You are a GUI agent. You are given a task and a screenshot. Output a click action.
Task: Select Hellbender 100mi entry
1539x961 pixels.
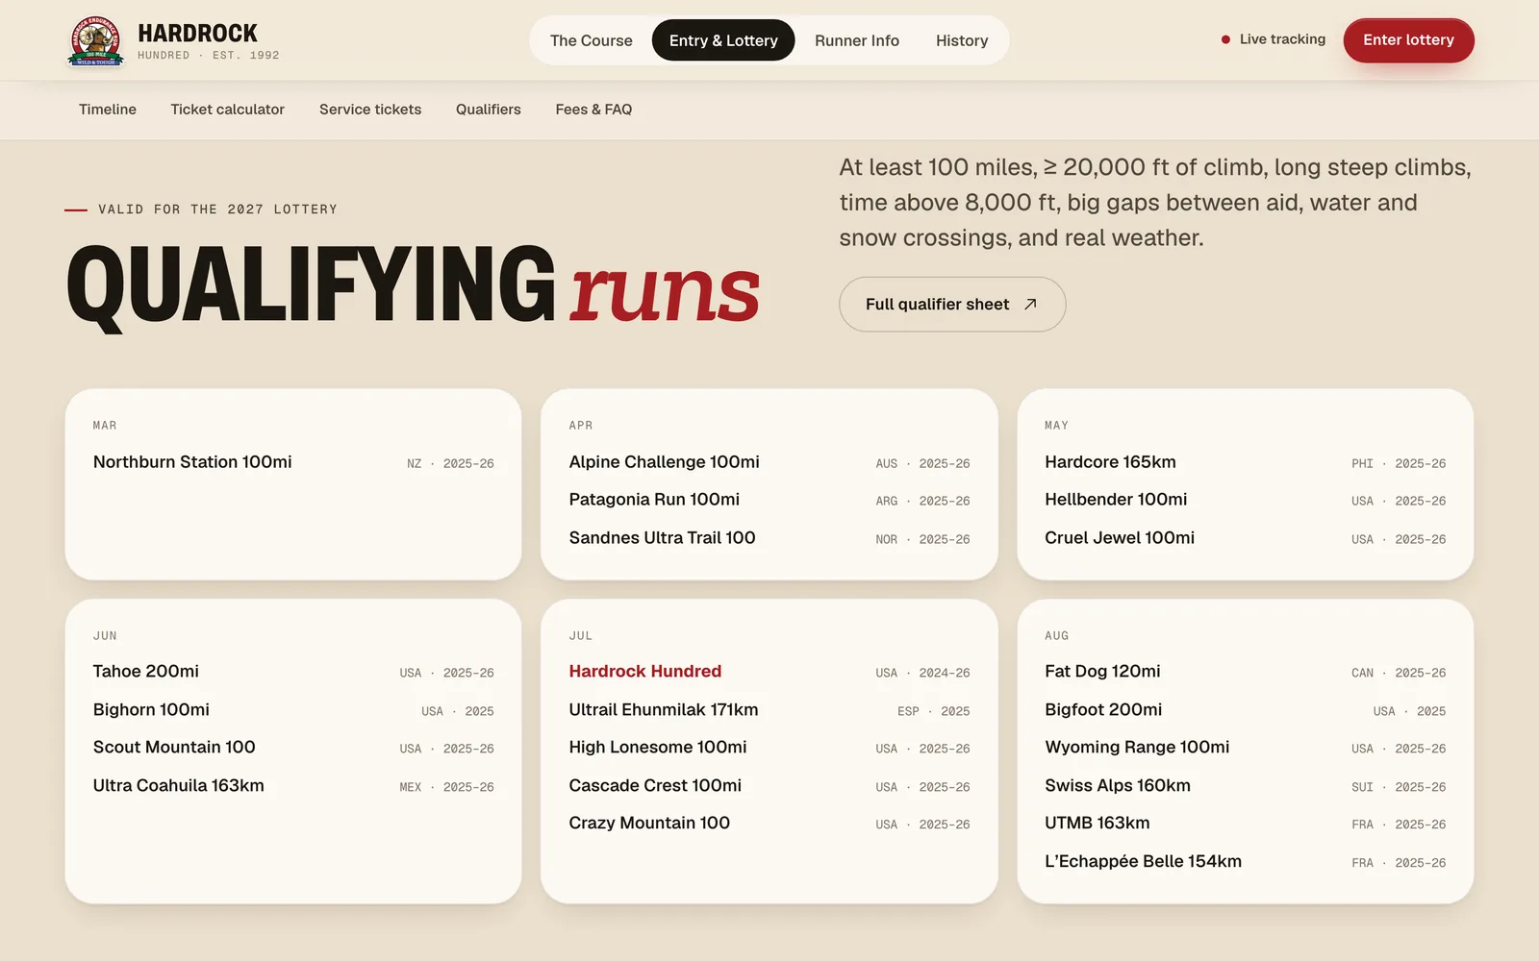tap(1246, 500)
